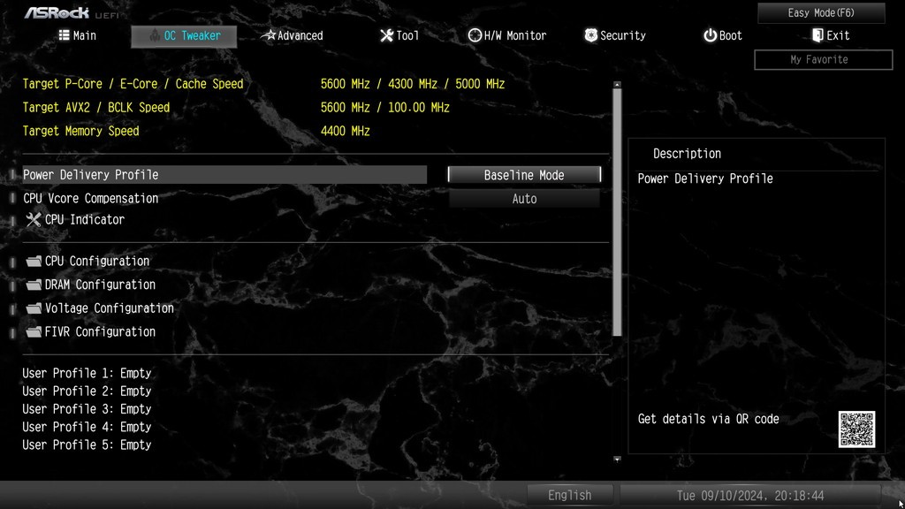Click the H/W Monitor gauge icon

click(x=475, y=35)
